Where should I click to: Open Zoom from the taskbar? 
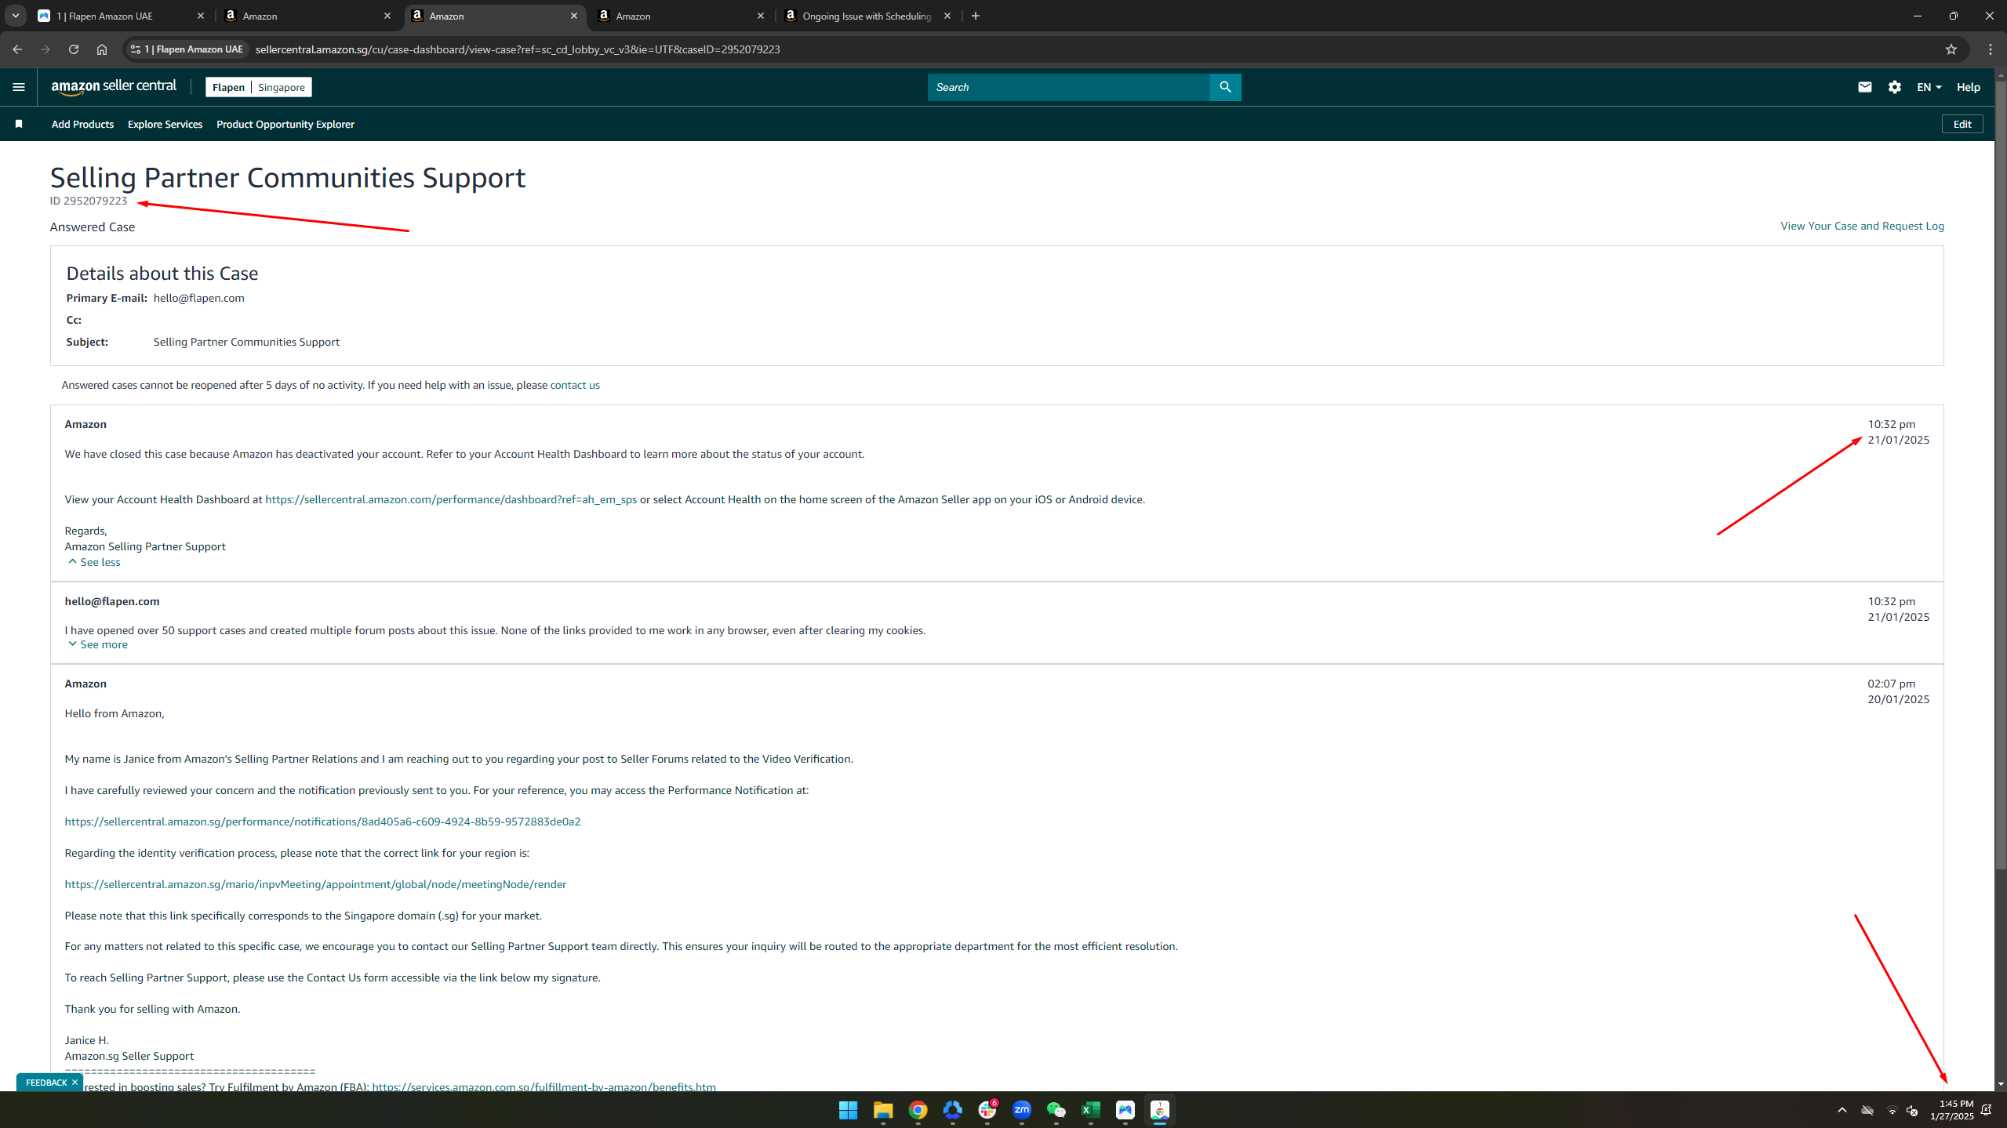click(x=1021, y=1110)
